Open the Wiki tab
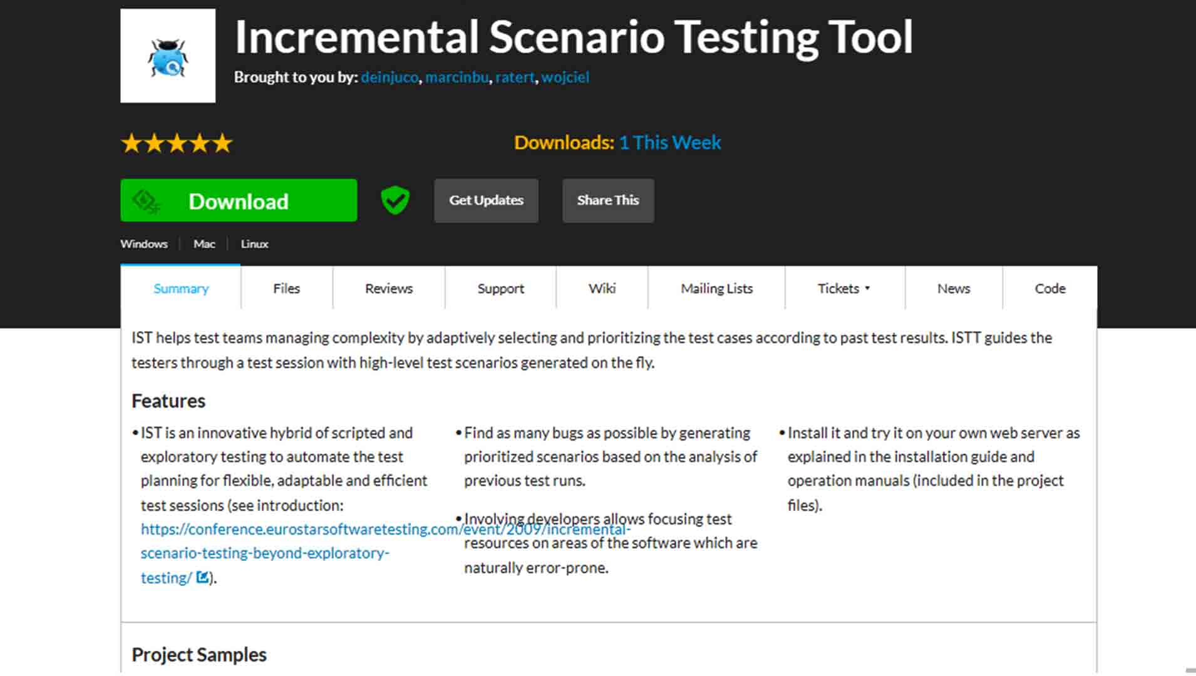Image resolution: width=1196 pixels, height=676 pixels. (601, 289)
